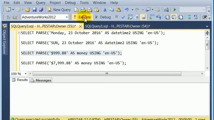Comment out the selected lines icon
This screenshot has height=120, width=214.
pyautogui.click(x=189, y=17)
